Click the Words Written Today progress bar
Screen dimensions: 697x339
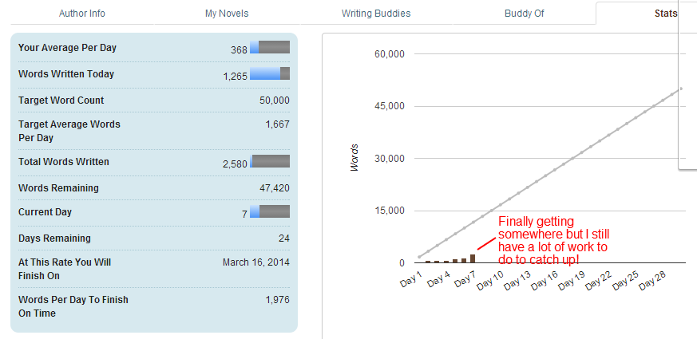(270, 73)
